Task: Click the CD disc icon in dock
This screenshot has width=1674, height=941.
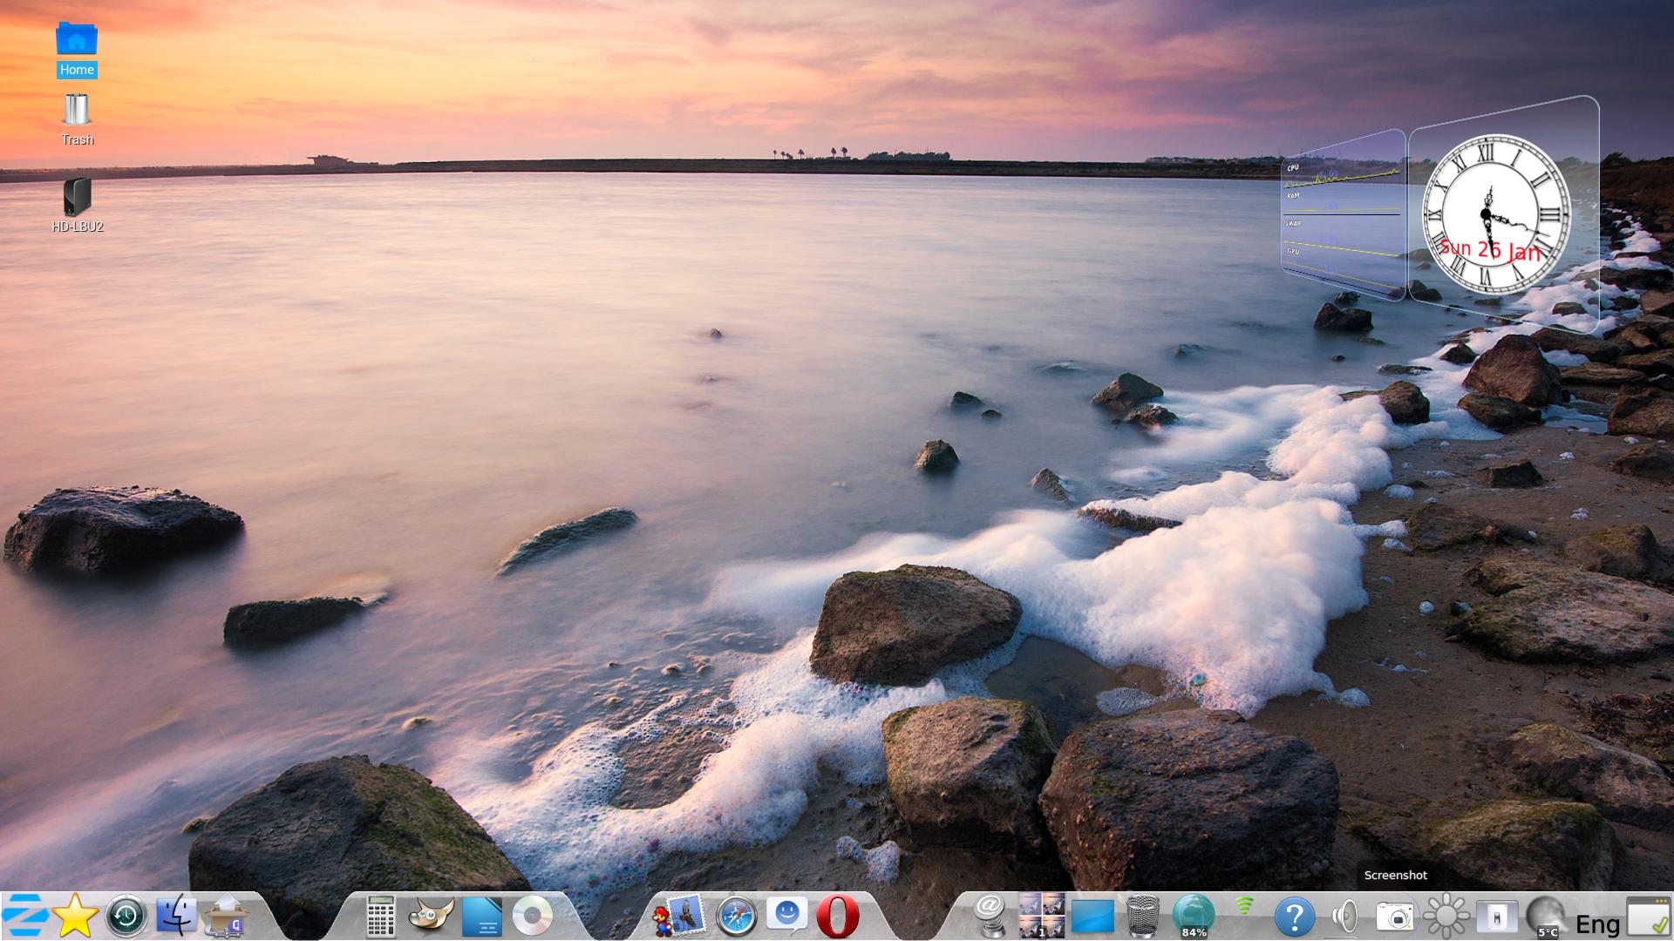Action: [532, 917]
